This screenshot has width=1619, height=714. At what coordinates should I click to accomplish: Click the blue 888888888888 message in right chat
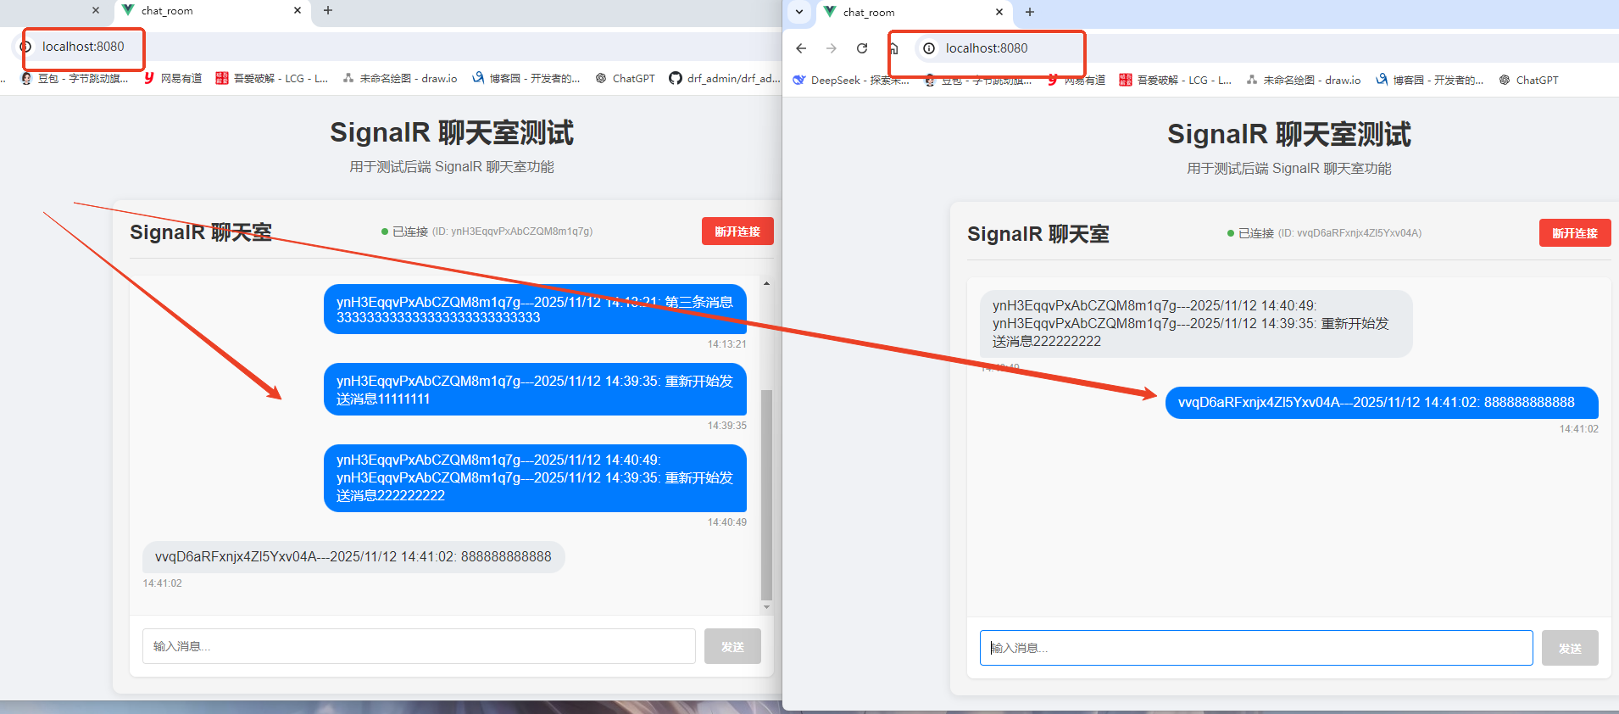[x=1382, y=403]
